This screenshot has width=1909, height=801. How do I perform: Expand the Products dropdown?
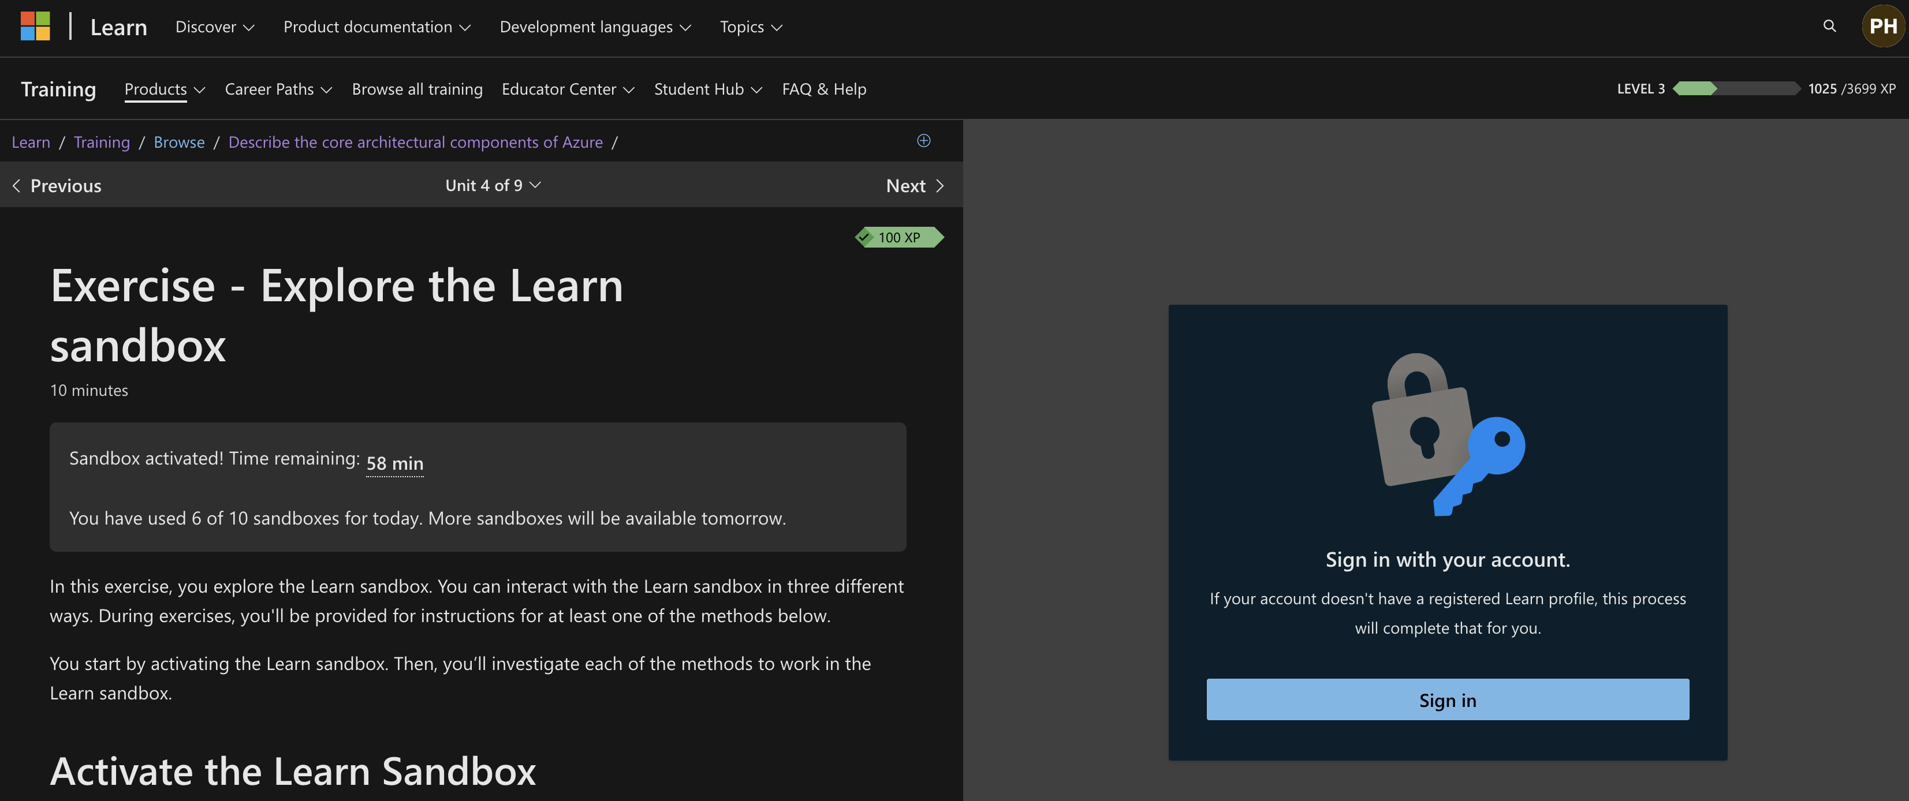pyautogui.click(x=165, y=89)
